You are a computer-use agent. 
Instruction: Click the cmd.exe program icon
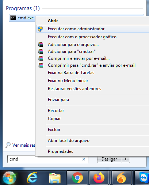[13, 18]
